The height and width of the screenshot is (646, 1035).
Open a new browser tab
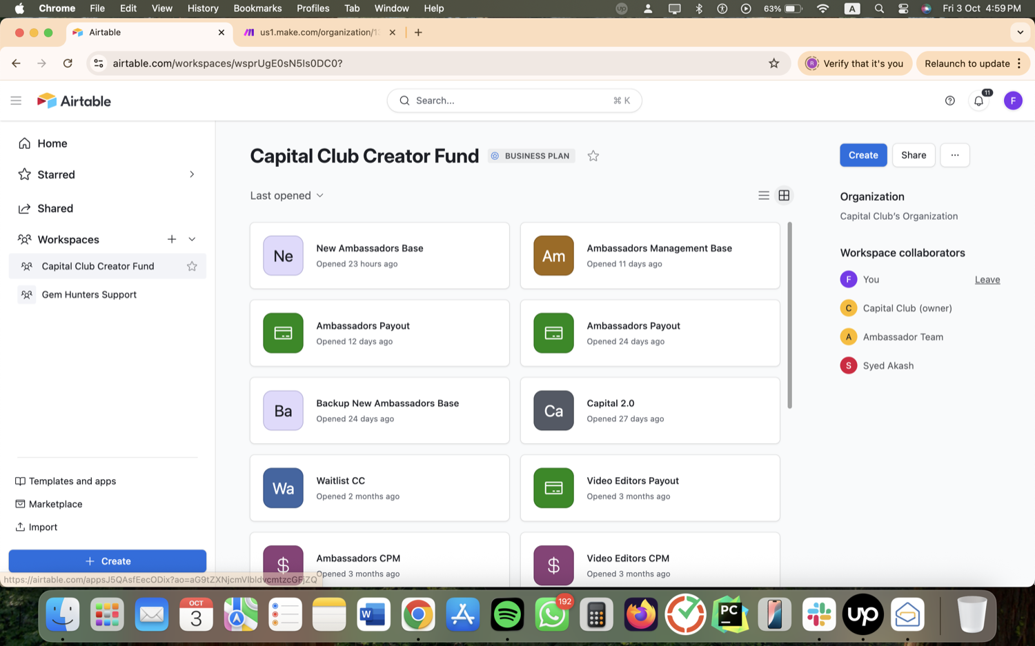tap(418, 32)
